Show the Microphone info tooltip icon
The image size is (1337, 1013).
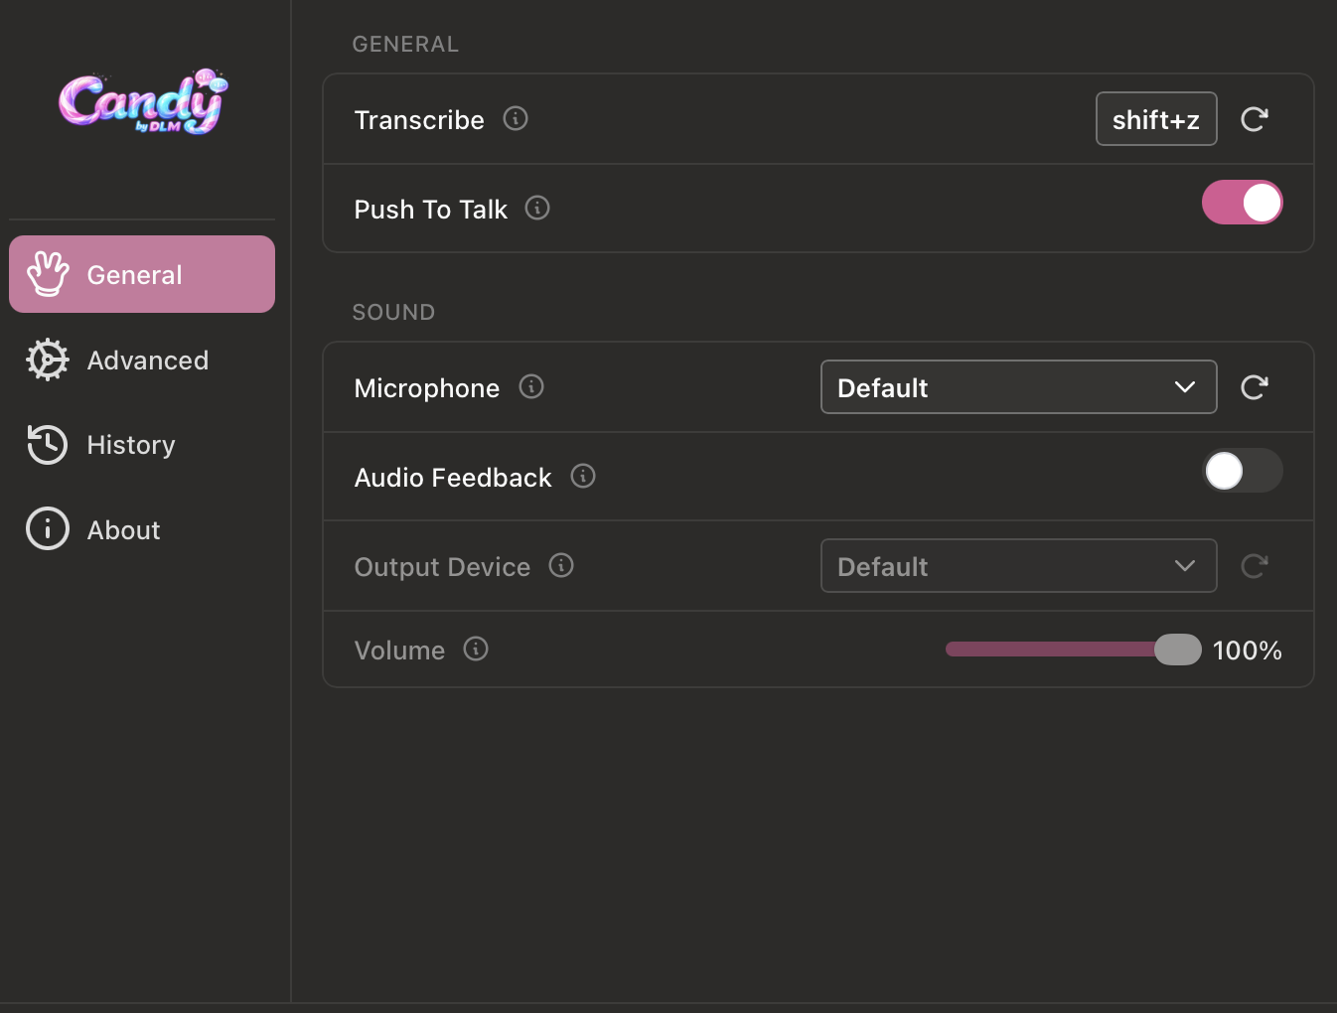531,386
